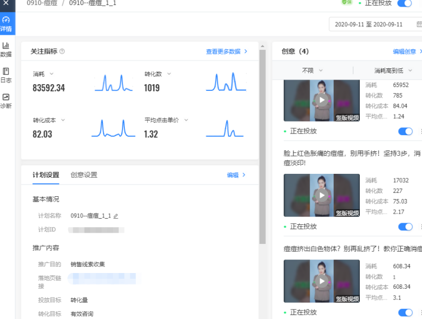Screen dimensions: 422x319
Task: Switch to the 创意设置 tab
Action: tap(84, 175)
